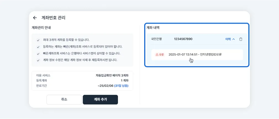This screenshot has height=119, width=279.
Task: Select the 국민은행 bank name
Action: point(156,39)
